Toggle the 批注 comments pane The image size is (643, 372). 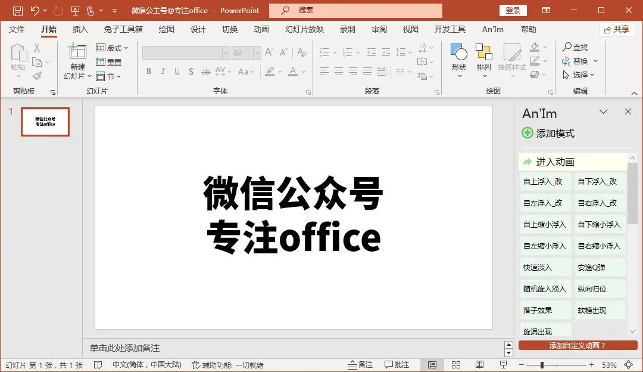(397, 365)
